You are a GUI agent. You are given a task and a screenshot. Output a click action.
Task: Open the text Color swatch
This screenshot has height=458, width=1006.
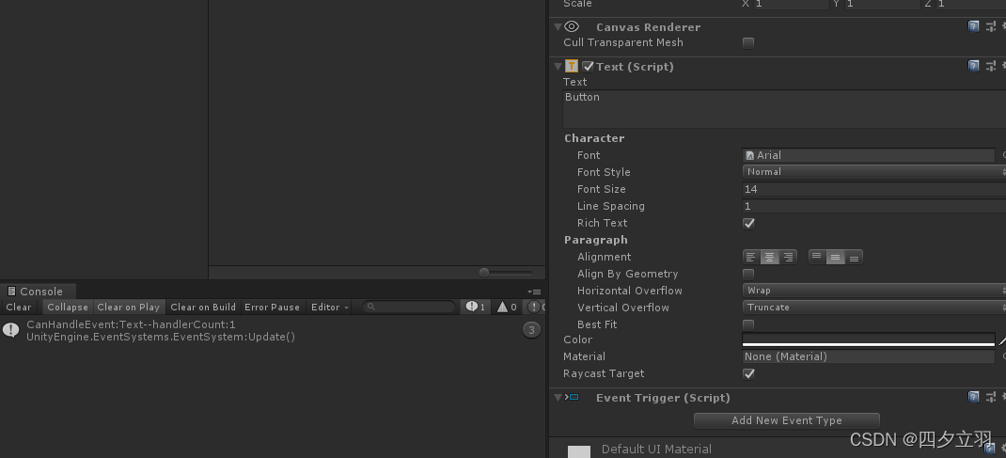(868, 340)
